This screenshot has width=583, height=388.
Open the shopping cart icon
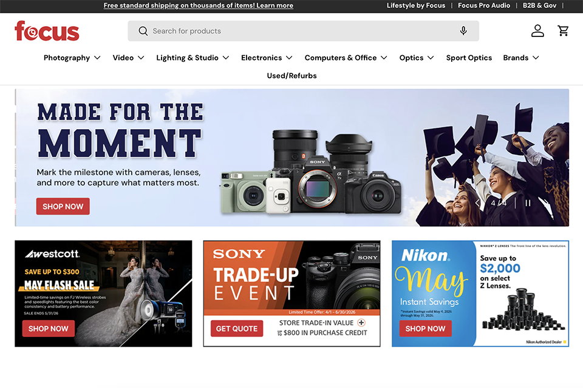(564, 31)
